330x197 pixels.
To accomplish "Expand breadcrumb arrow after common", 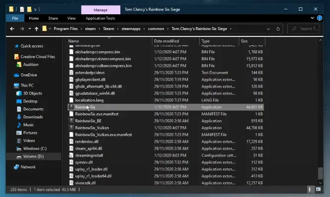I will (x=168, y=29).
